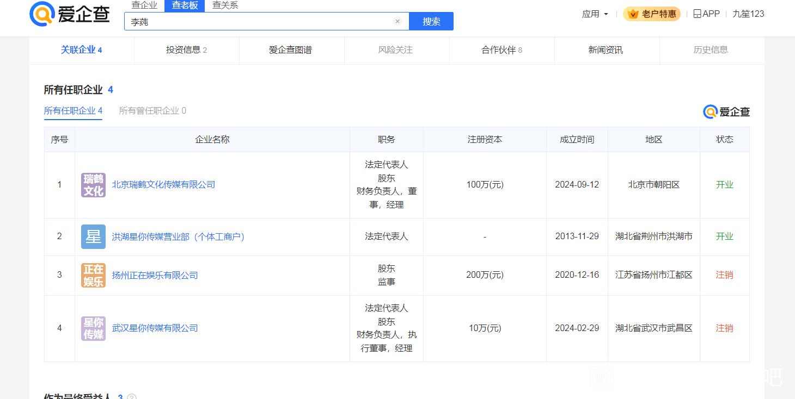Open the 九笙123 user account menu
Viewport: 795px width, 399px height.
click(748, 14)
